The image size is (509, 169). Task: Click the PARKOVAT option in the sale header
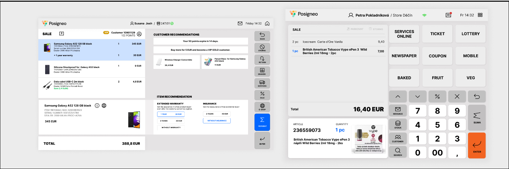pyautogui.click(x=355, y=29)
